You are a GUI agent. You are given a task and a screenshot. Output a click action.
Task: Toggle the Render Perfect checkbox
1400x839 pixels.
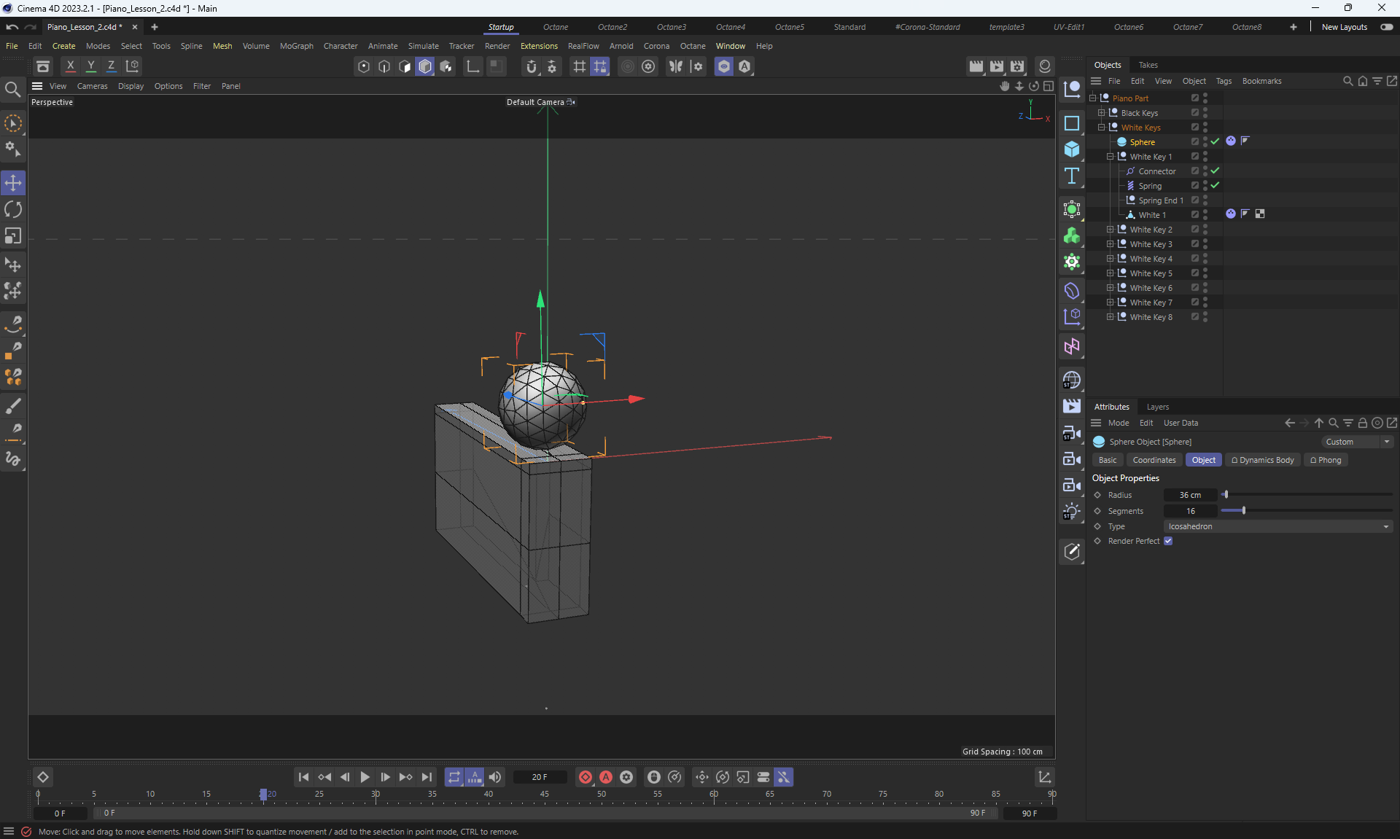point(1168,541)
